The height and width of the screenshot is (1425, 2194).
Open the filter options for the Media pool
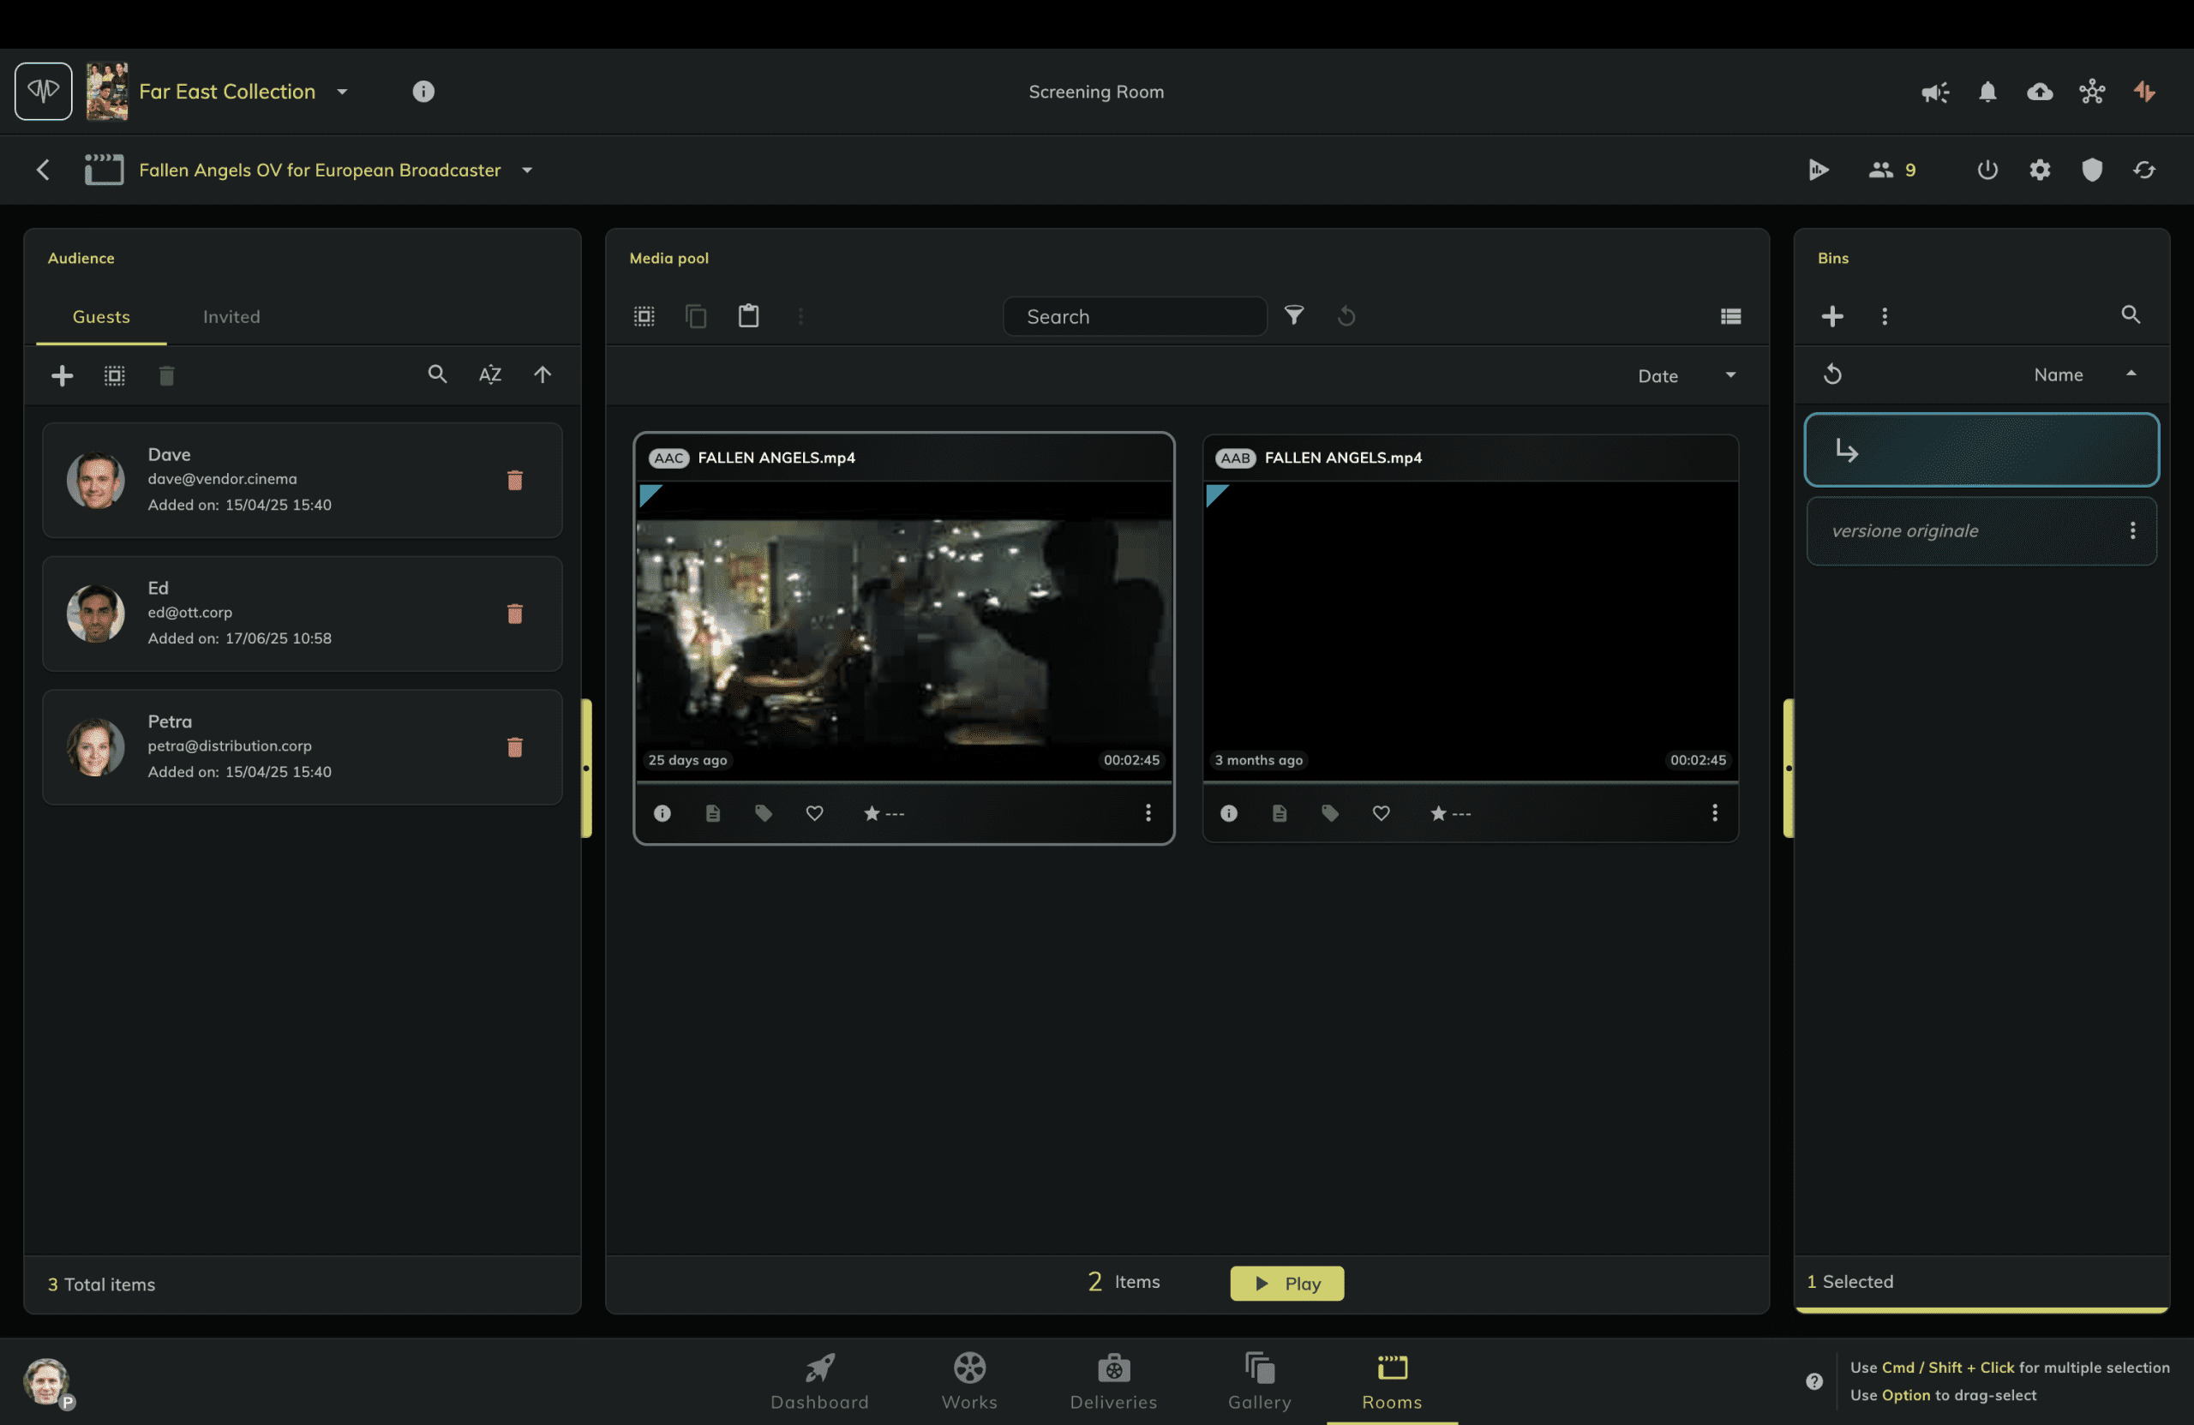1294,316
